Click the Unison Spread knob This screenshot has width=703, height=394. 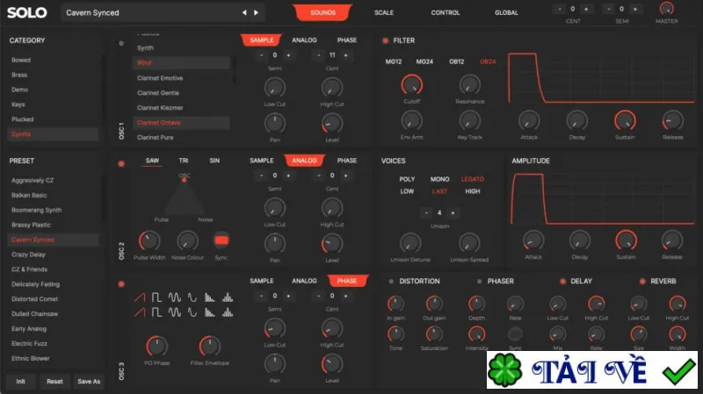[469, 243]
